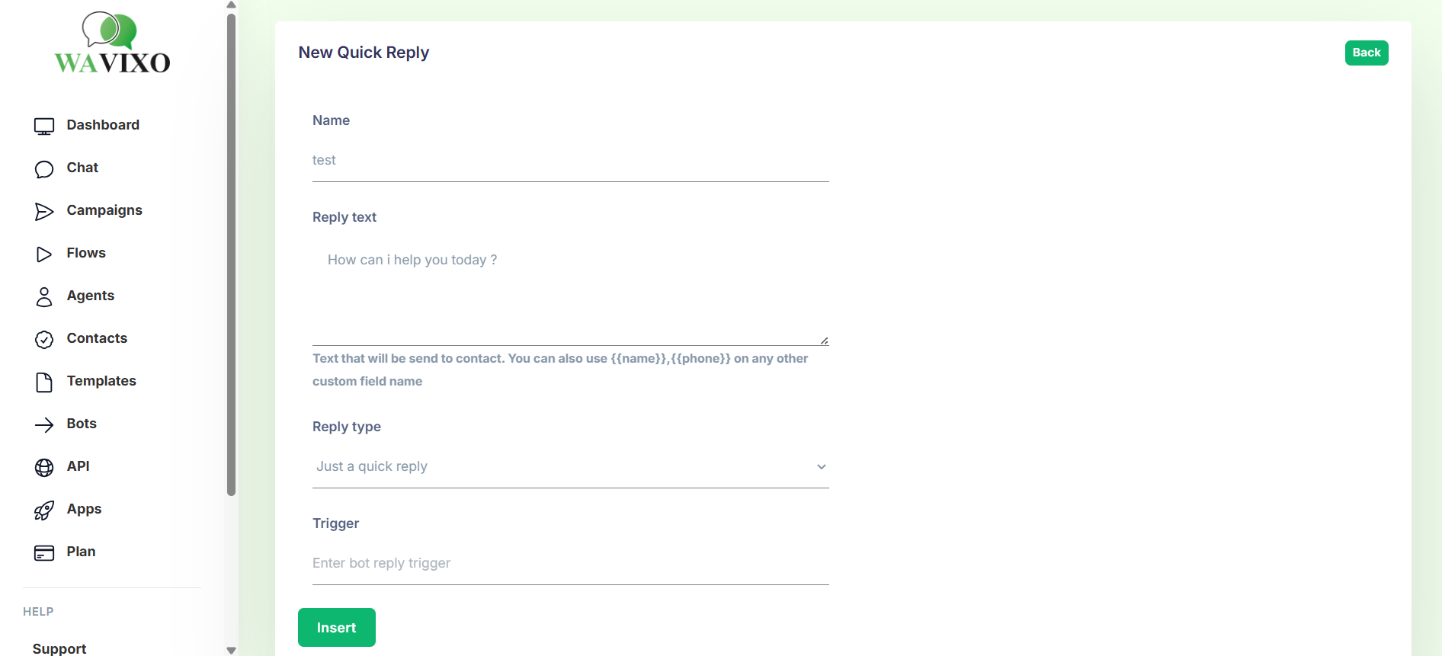Click the Campaigns paper-plane icon
This screenshot has width=1442, height=656.
pos(44,212)
